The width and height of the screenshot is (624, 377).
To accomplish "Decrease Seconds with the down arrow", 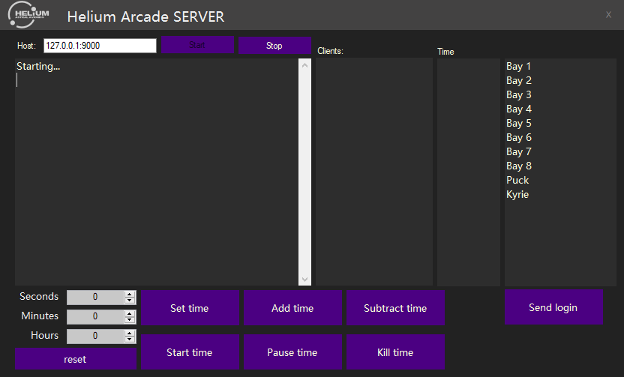I will tap(130, 301).
